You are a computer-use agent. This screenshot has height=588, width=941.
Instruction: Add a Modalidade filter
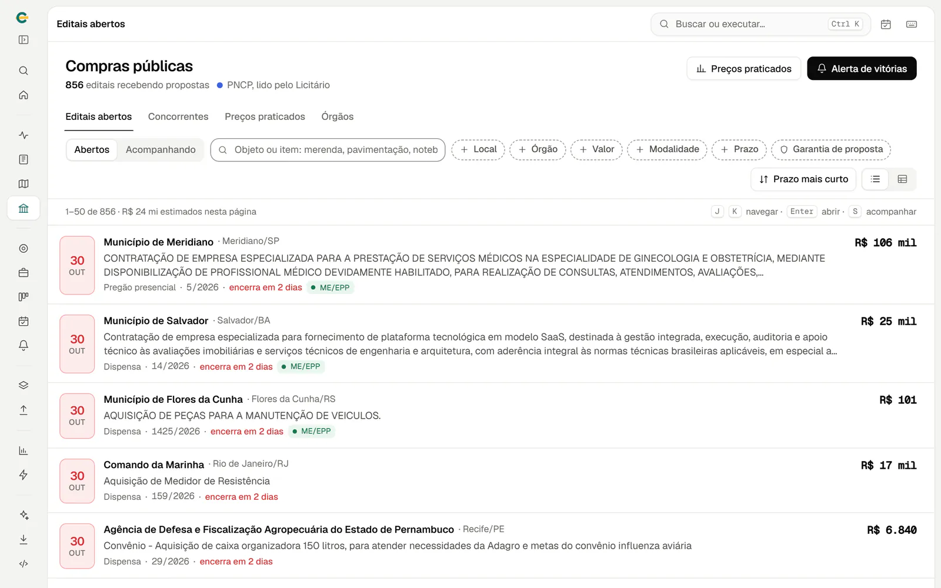click(x=668, y=150)
